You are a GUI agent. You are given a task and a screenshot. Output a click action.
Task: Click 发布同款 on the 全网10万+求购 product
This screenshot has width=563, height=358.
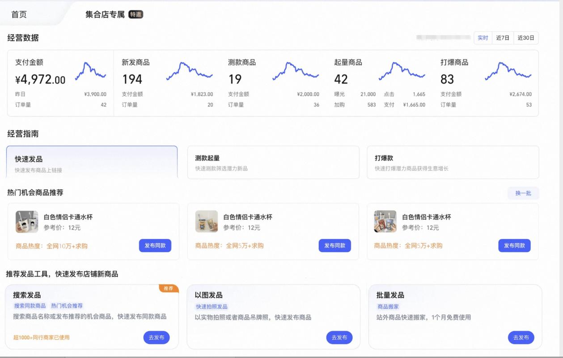(156, 246)
